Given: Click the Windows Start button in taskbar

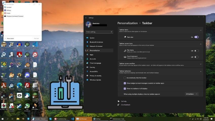Looking at the screenshot, I should pyautogui.click(x=3, y=119).
